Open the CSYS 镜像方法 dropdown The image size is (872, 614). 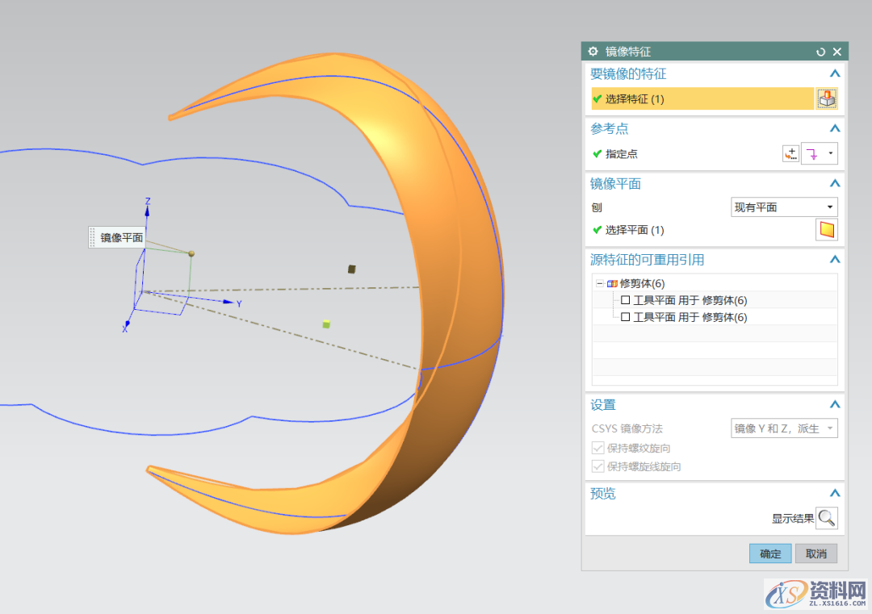tap(784, 428)
